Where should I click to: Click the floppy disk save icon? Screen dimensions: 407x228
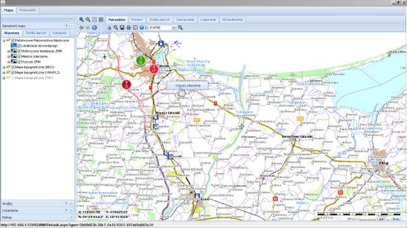[122, 28]
